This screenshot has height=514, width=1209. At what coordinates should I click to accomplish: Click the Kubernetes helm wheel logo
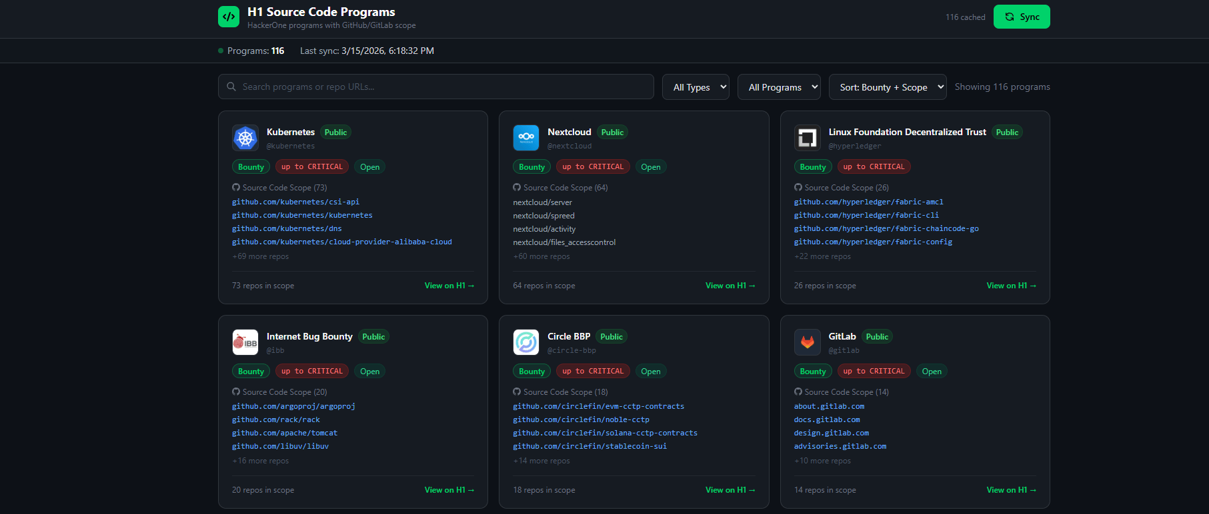245,138
